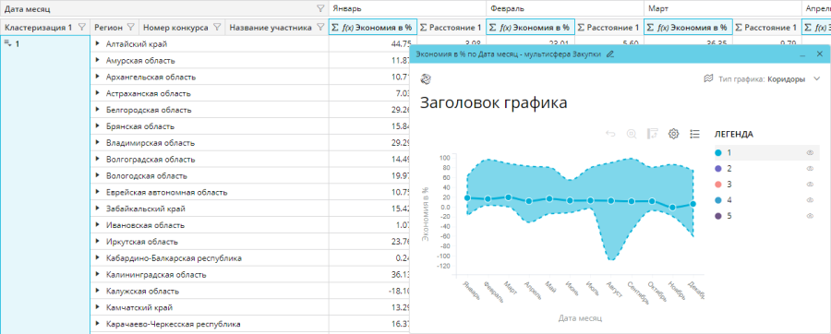Screen dimensions: 831x334
Task: Click the purple color dot of legend 2
Action: tap(718, 168)
